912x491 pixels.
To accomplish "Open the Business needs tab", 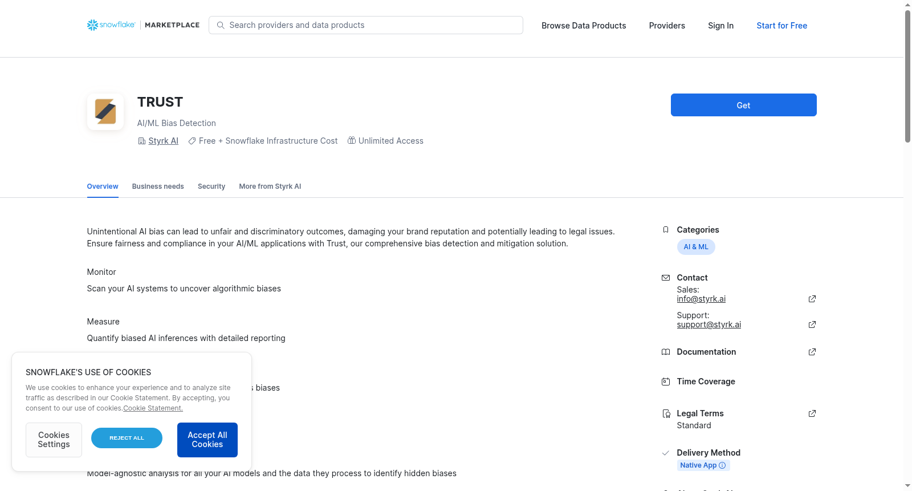I will click(x=158, y=186).
